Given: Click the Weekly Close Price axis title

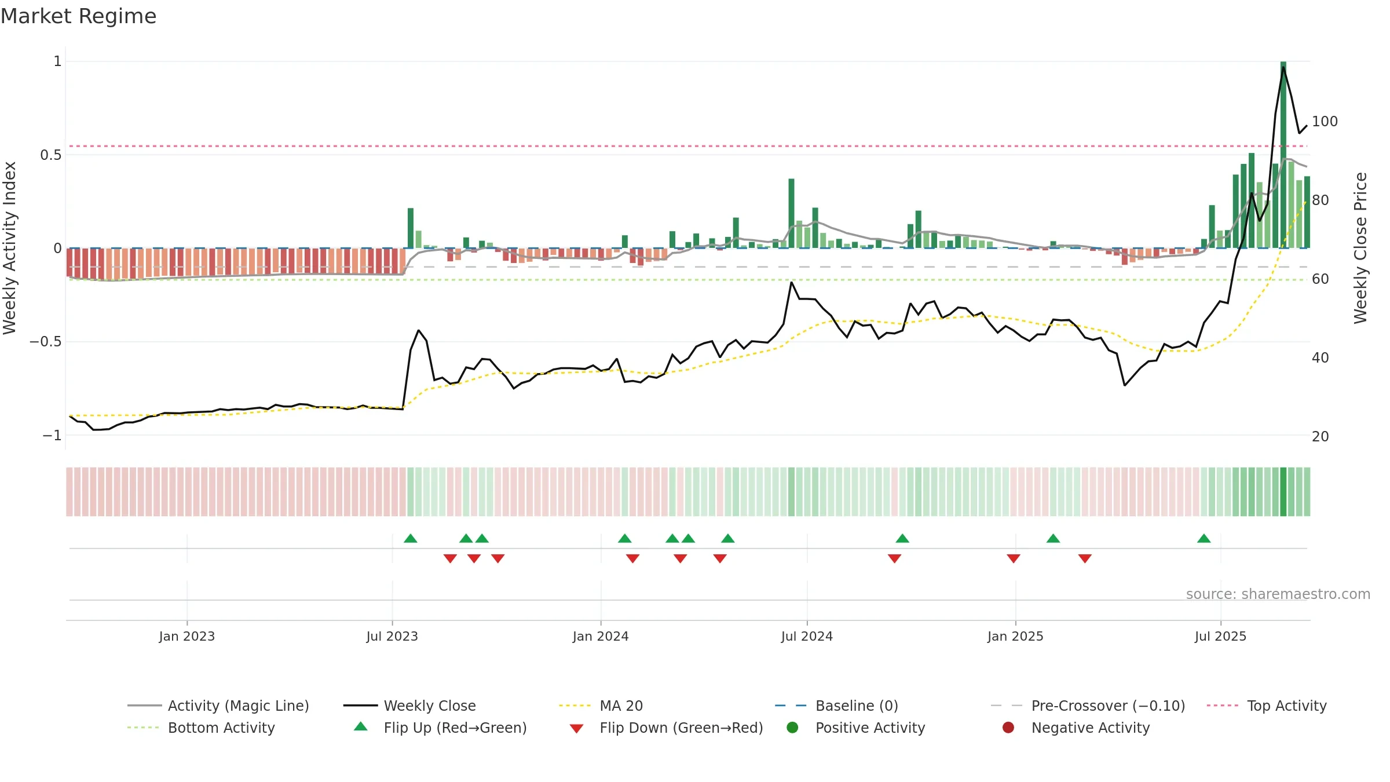Looking at the screenshot, I should (1360, 248).
